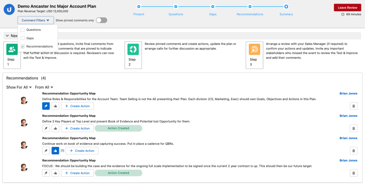The width and height of the screenshot is (365, 188).
Task: Like the Define 3 Key Players recommendation
Action: click(x=55, y=129)
